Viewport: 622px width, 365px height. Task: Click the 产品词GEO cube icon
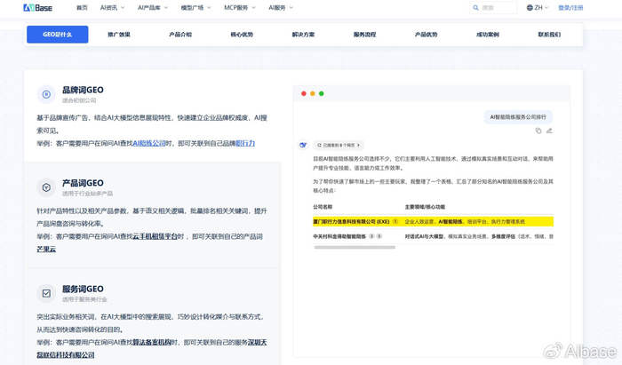coord(46,187)
